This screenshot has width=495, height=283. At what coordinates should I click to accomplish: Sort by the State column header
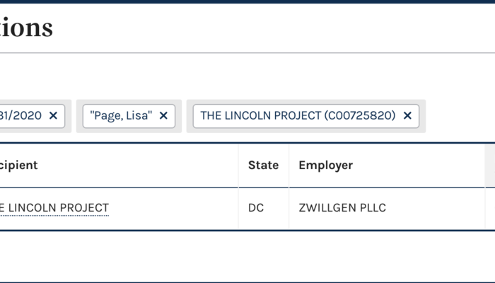[x=263, y=166]
